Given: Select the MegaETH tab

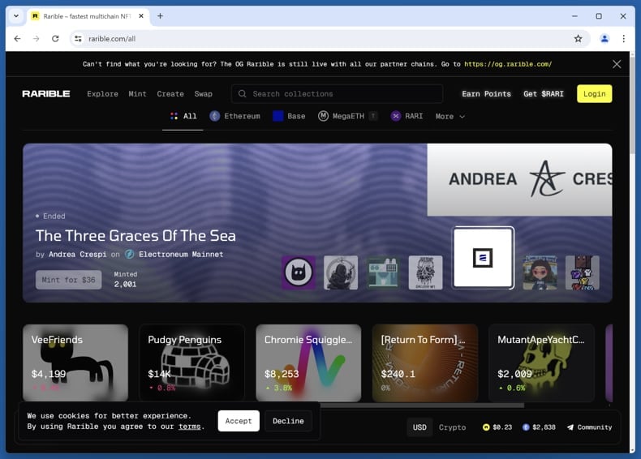Looking at the screenshot, I should 347,117.
